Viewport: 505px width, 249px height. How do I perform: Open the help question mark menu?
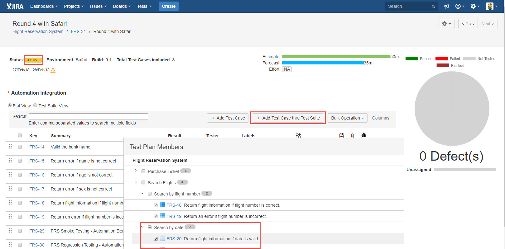(459, 6)
